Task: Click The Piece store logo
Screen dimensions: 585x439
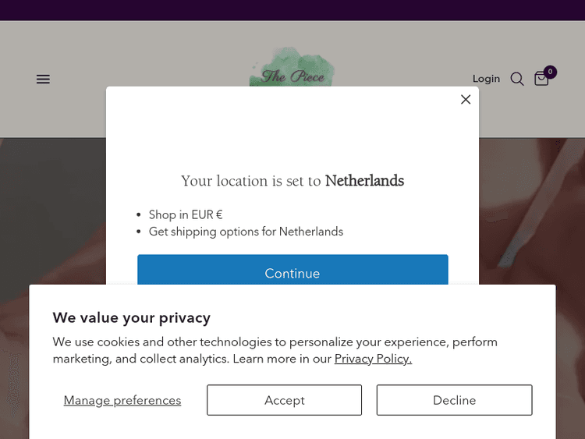Action: (x=292, y=74)
